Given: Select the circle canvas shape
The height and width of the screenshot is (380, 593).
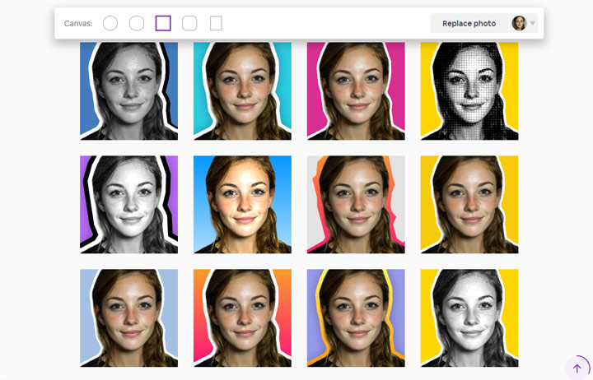Looking at the screenshot, I should tap(110, 23).
